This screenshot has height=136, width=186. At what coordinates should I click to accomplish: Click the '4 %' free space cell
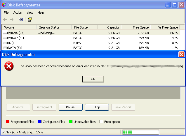(175, 38)
